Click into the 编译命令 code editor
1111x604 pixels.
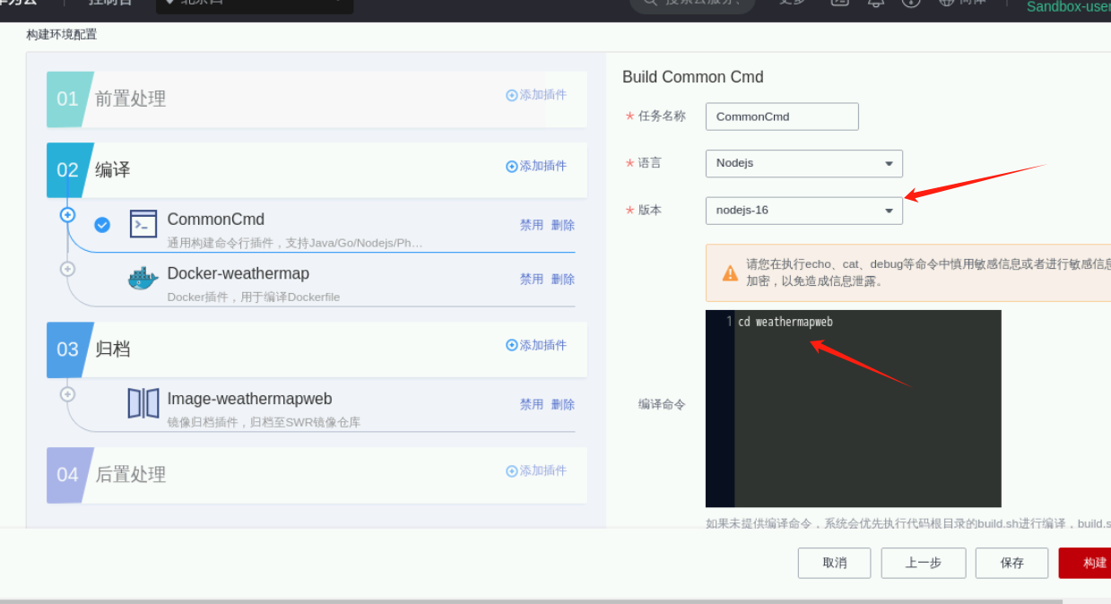pyautogui.click(x=854, y=409)
